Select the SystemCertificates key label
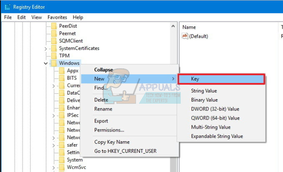This screenshot has height=172, width=283. click(x=79, y=48)
